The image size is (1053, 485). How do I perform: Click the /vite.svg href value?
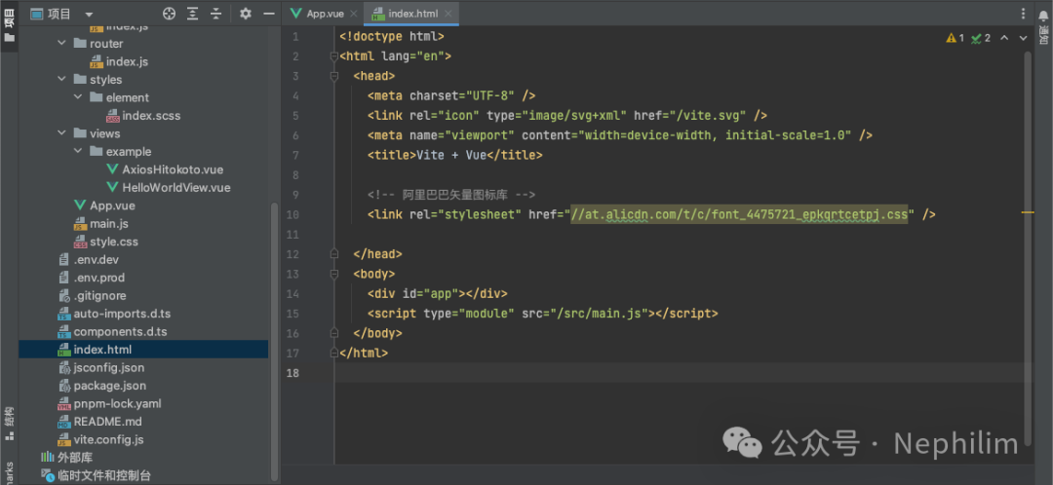[x=711, y=116]
